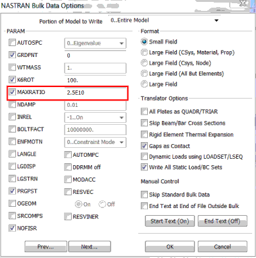Enable the ENFMOTN checkbox
This screenshot has height=258, width=256.
[x=12, y=141]
